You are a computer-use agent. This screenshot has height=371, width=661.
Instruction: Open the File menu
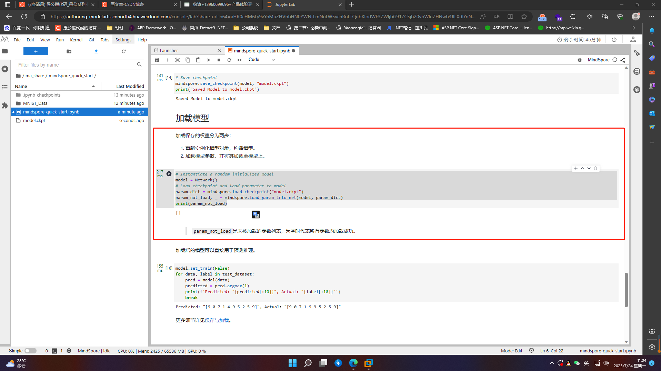[x=17, y=40]
